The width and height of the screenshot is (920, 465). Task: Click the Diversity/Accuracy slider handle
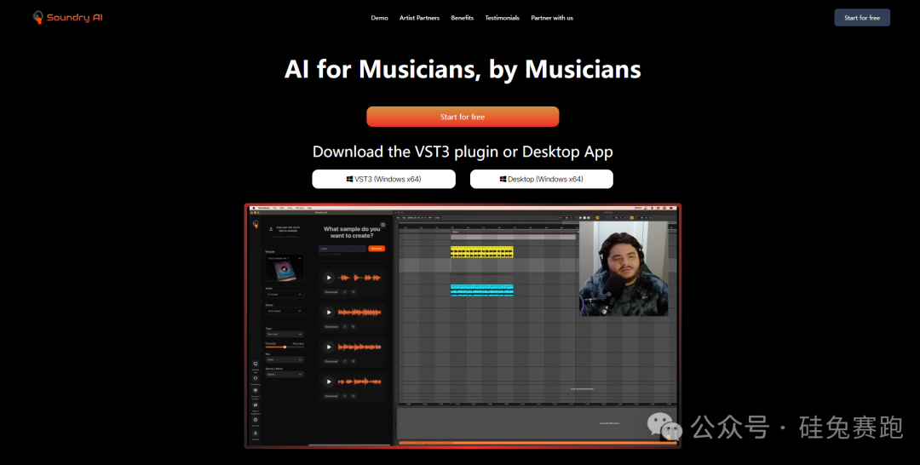[285, 347]
